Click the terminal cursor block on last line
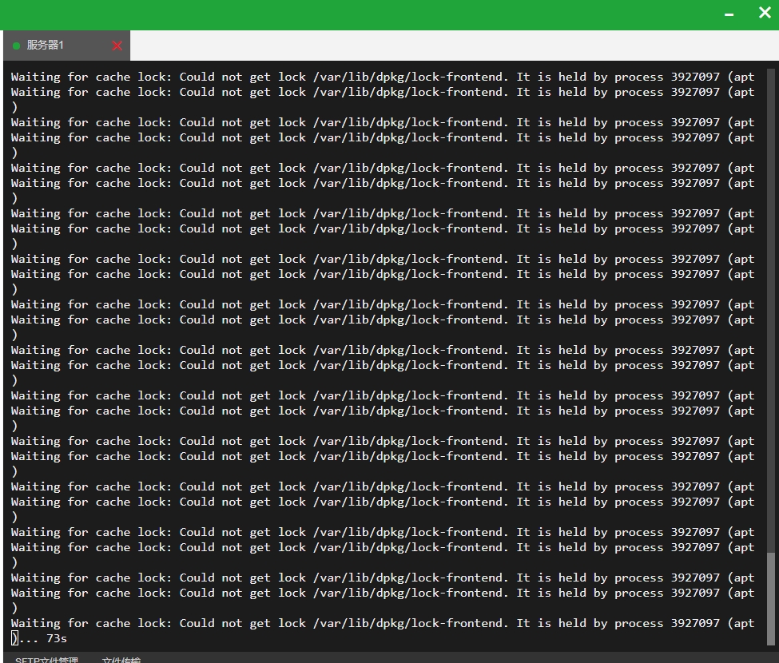 pyautogui.click(x=14, y=638)
